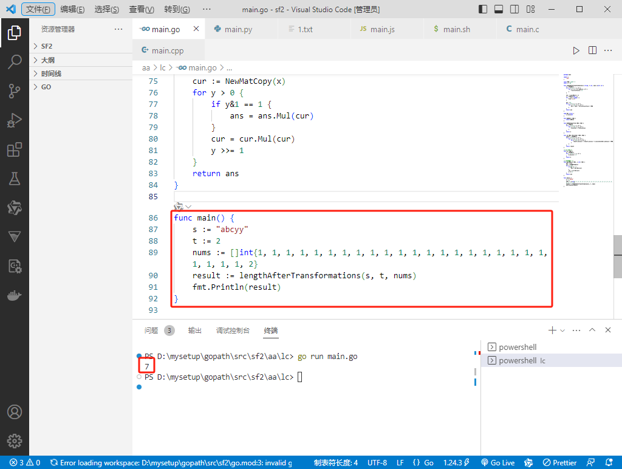Expand the SF2 section in Explorer
This screenshot has height=469, width=622.
coord(81,46)
